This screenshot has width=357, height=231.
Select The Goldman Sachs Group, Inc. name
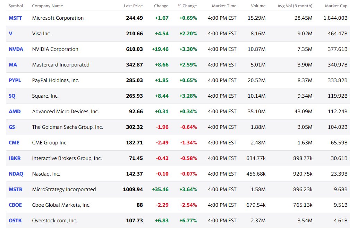point(68,127)
